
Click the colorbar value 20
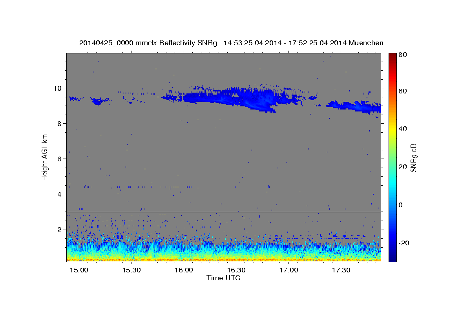pos(402,167)
